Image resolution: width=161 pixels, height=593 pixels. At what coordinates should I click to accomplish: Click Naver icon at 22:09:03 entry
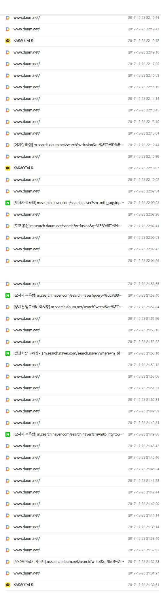(x=8, y=203)
